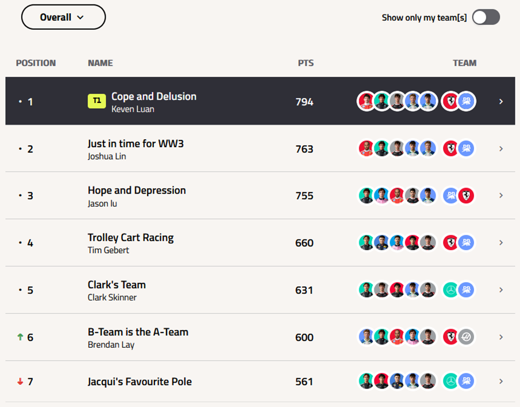Screen dimensions: 520x407
Task: Click the Racing Bulls logo in Hope and Depression row
Action: click(451, 196)
